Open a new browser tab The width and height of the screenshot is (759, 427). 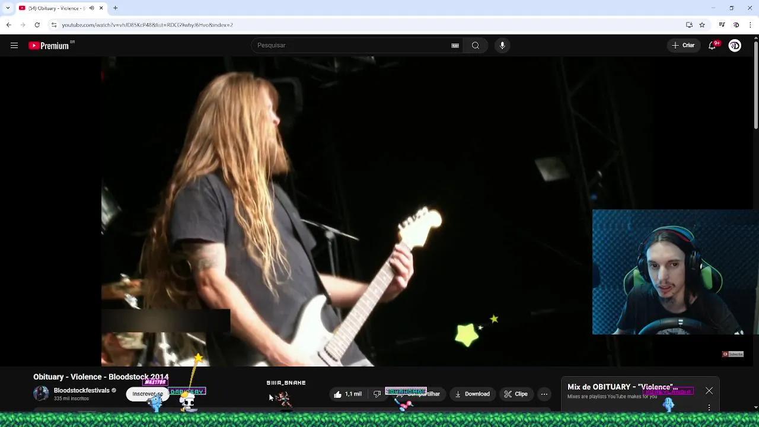pyautogui.click(x=116, y=8)
